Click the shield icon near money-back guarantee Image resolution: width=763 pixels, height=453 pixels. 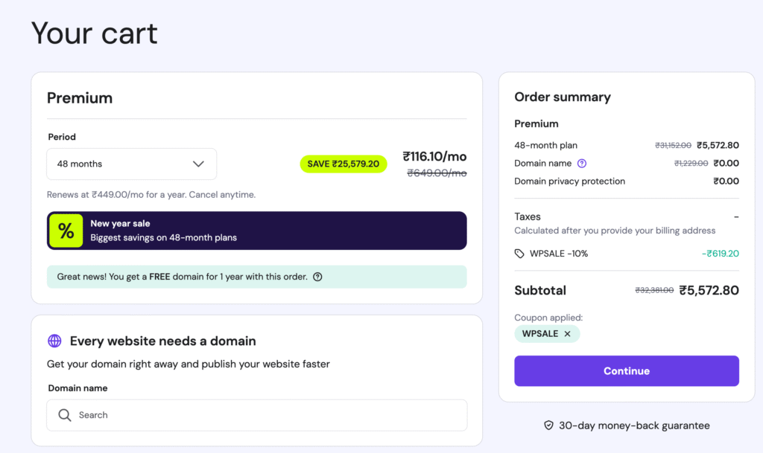tap(548, 425)
